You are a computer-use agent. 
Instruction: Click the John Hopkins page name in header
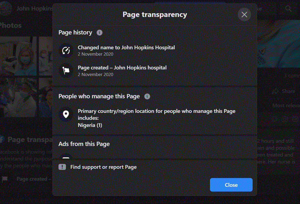pos(35,9)
